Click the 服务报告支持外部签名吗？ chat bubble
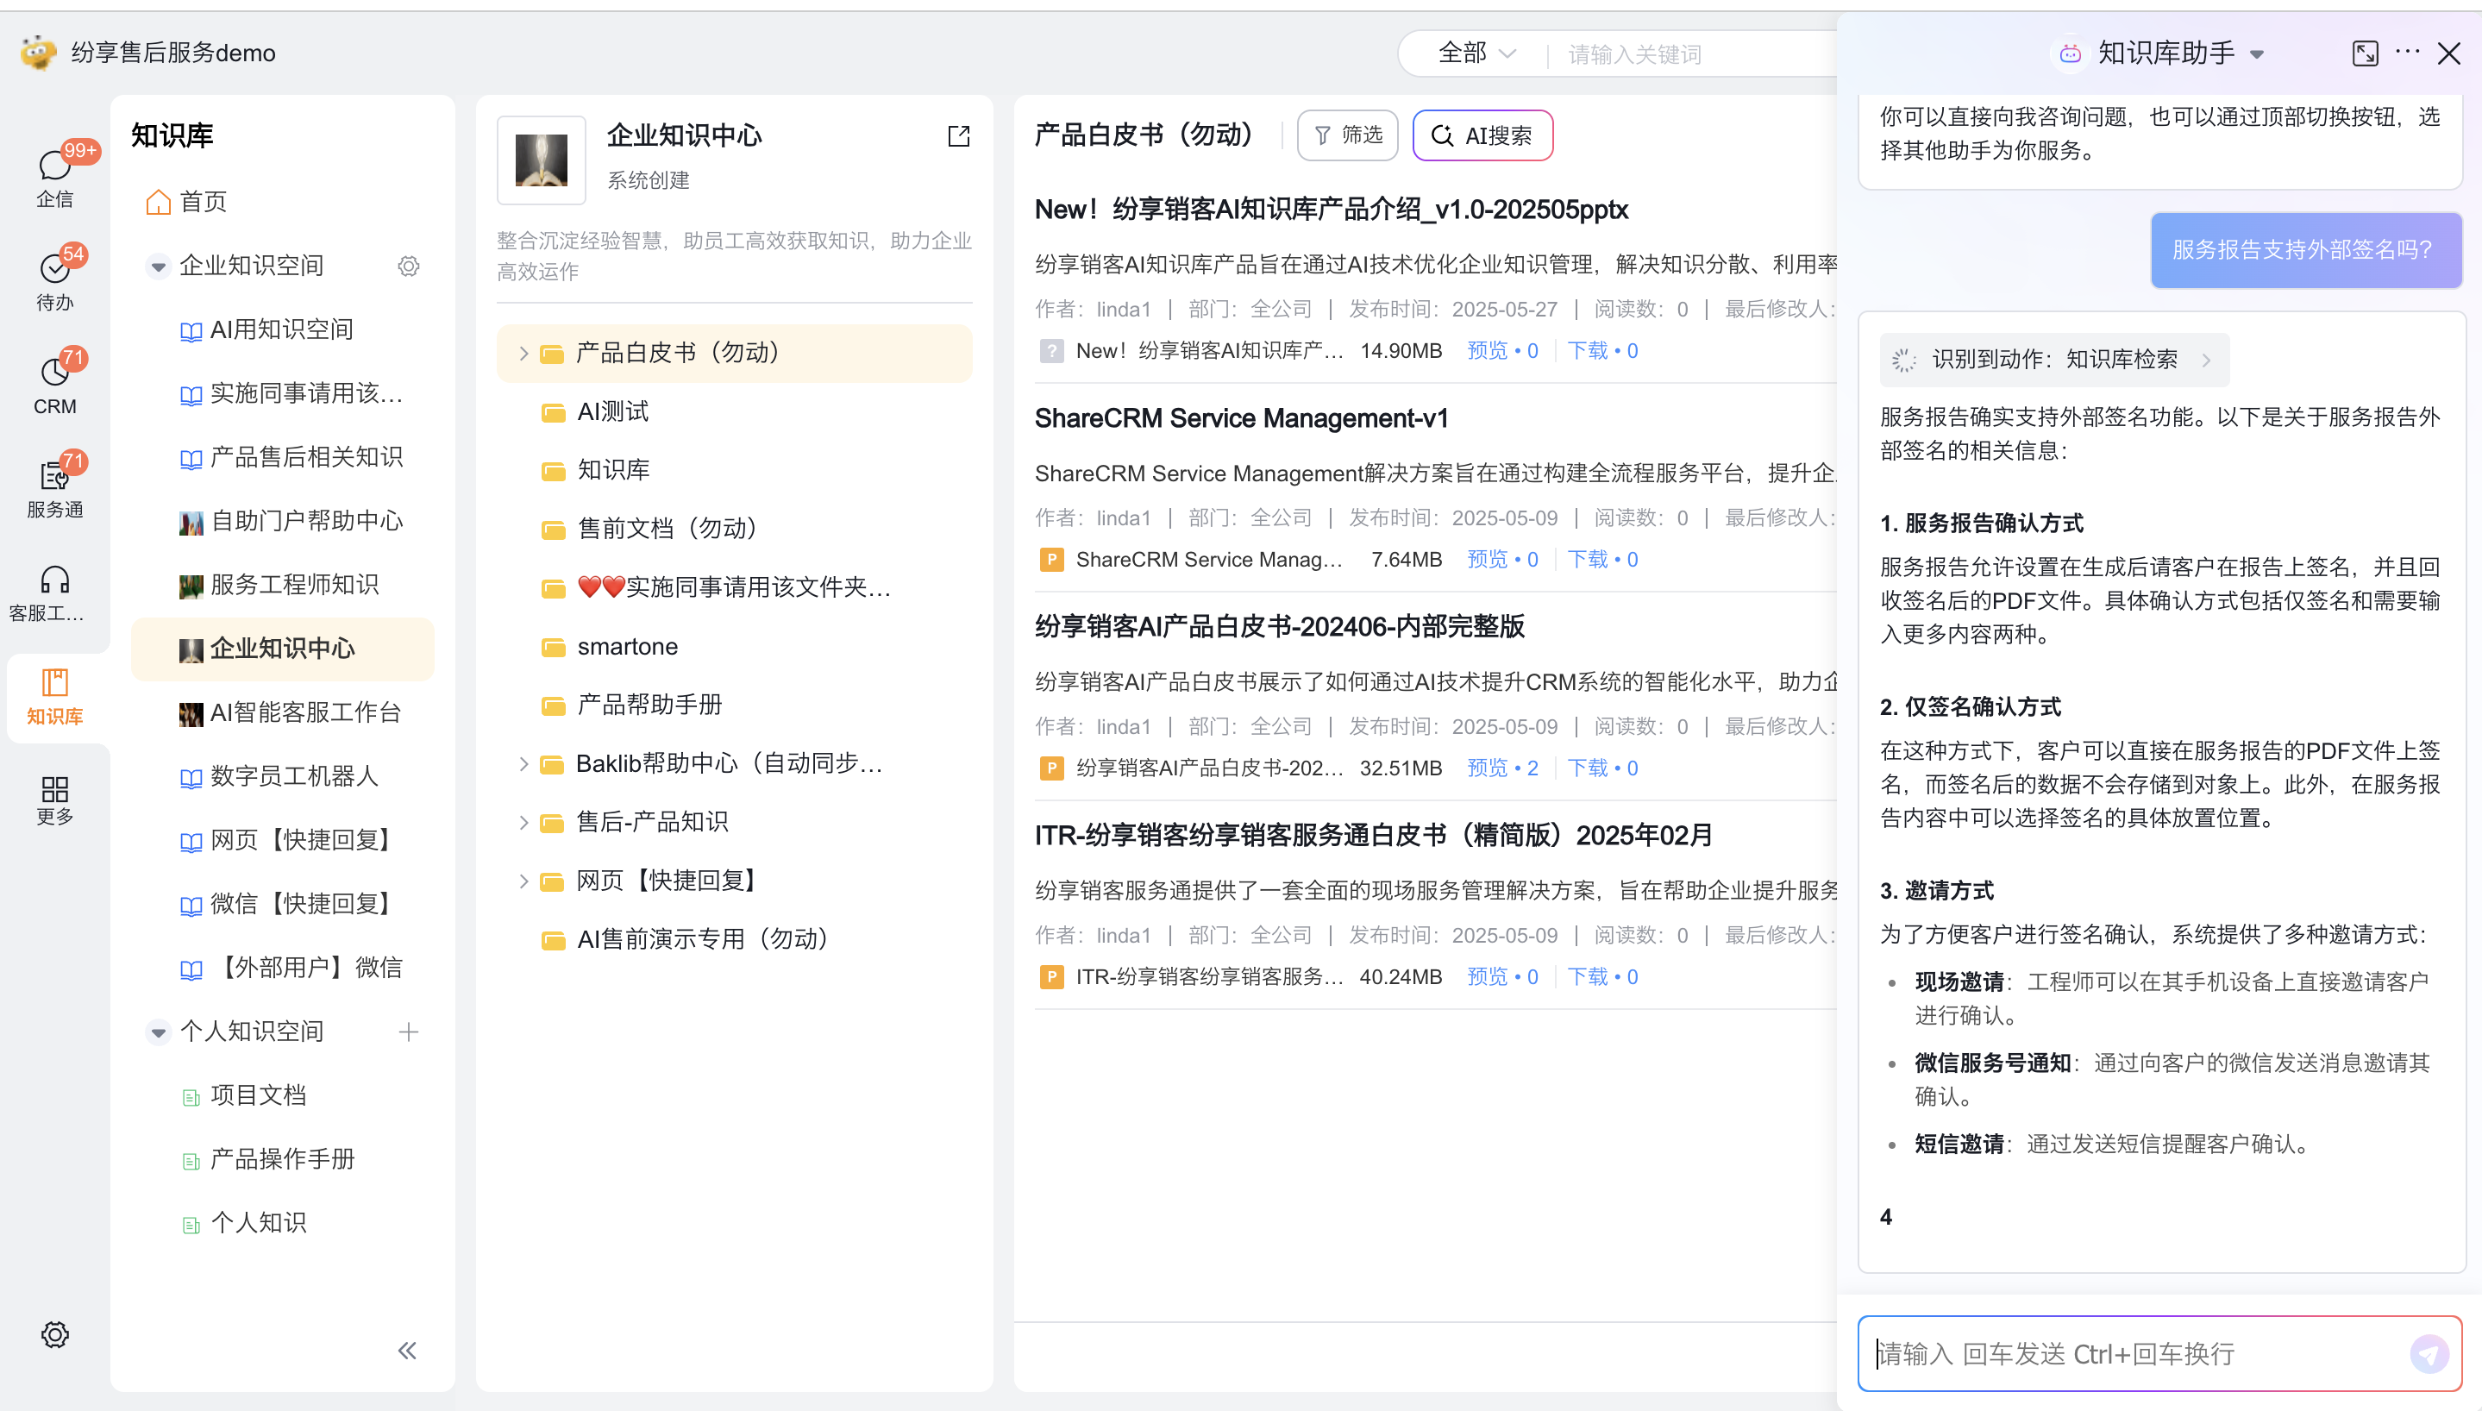 (x=2306, y=250)
